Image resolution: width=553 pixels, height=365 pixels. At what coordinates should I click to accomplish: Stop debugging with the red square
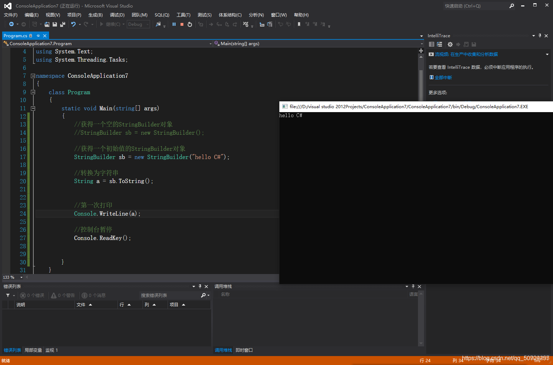pyautogui.click(x=182, y=24)
